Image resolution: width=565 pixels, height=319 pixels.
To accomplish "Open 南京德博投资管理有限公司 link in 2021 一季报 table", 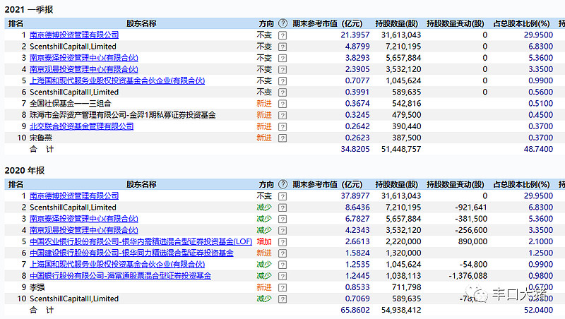I will point(74,35).
